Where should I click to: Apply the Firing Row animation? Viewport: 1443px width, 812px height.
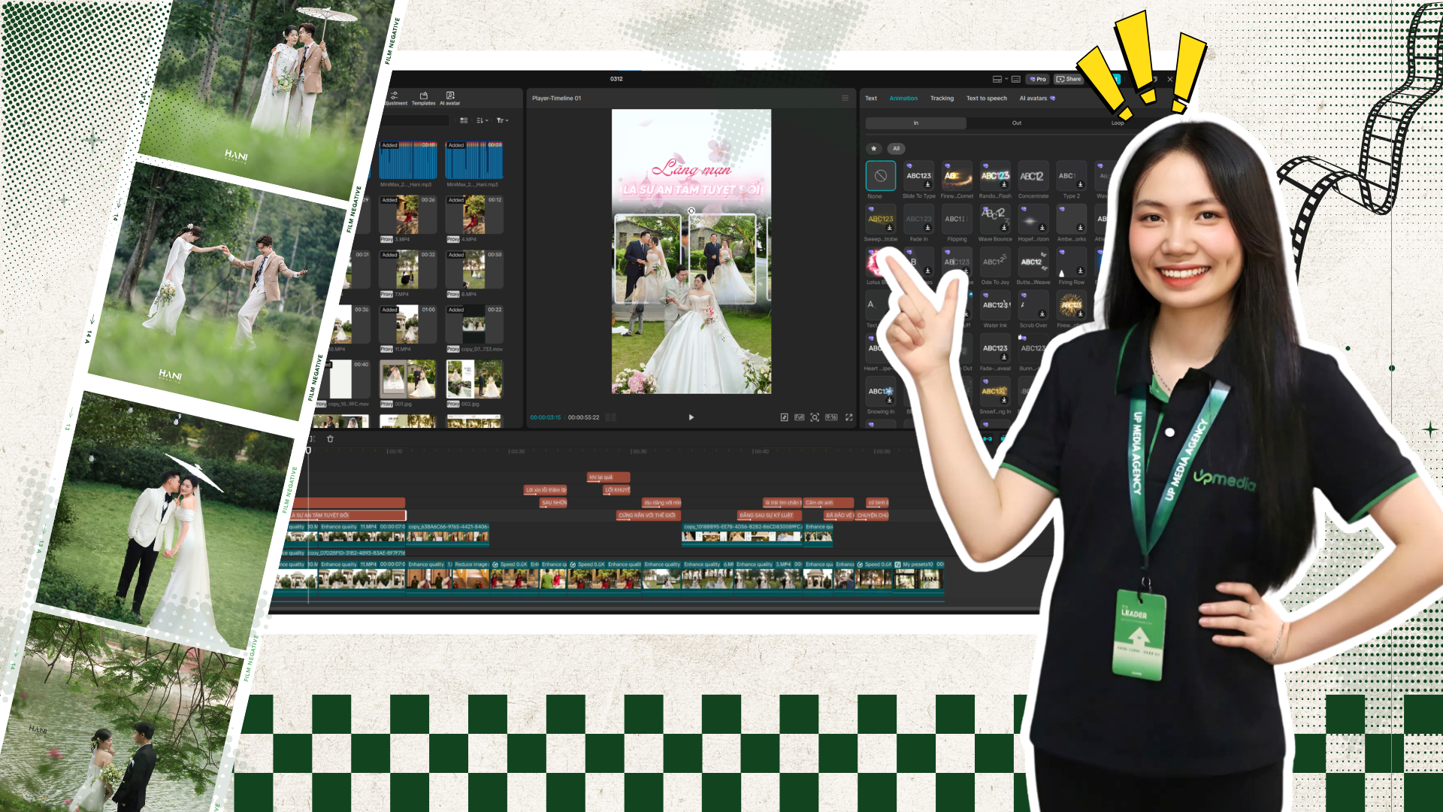point(1071,263)
